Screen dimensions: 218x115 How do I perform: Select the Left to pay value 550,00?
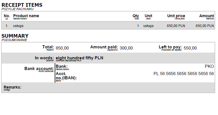[190, 48]
